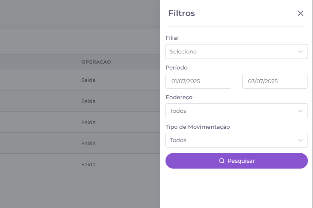The height and width of the screenshot is (208, 313).
Task: Click the magnifier icon on Pesquisar button
Action: click(221, 161)
